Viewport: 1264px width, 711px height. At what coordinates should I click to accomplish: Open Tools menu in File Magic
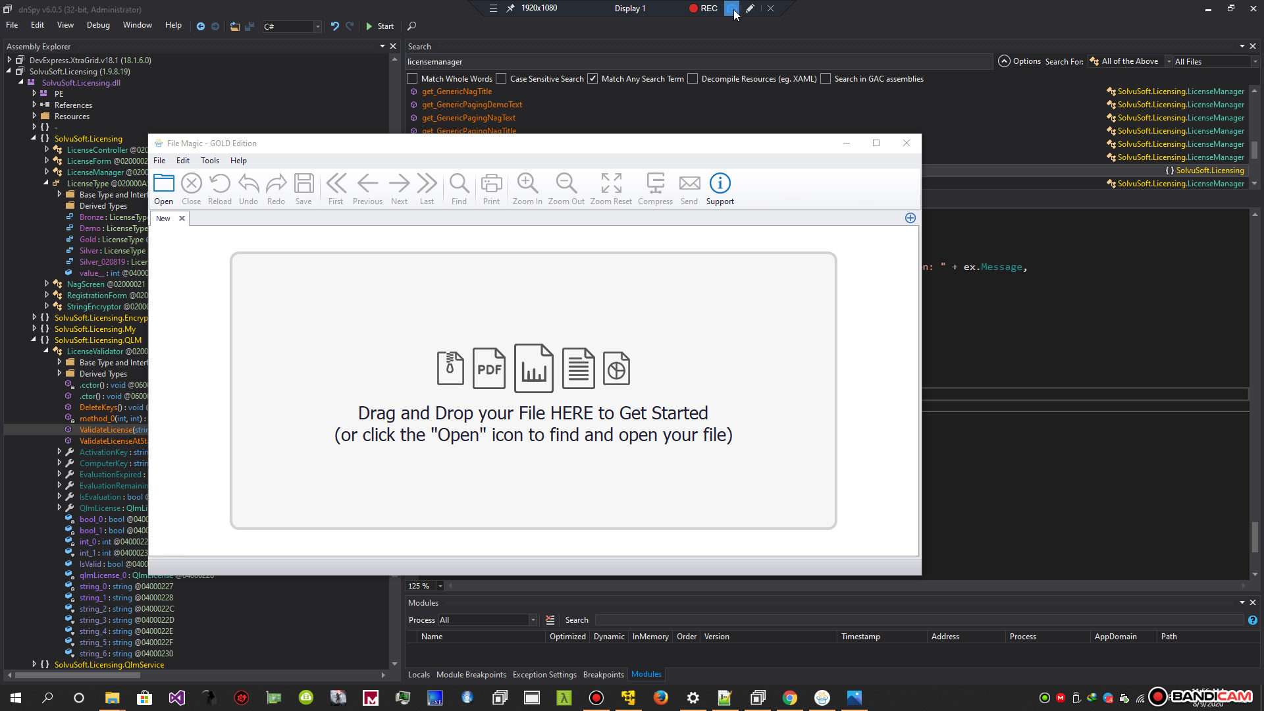(209, 160)
